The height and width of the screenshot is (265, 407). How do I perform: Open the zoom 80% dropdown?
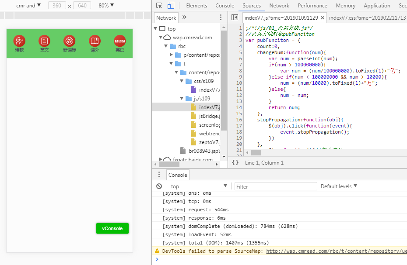(x=106, y=6)
